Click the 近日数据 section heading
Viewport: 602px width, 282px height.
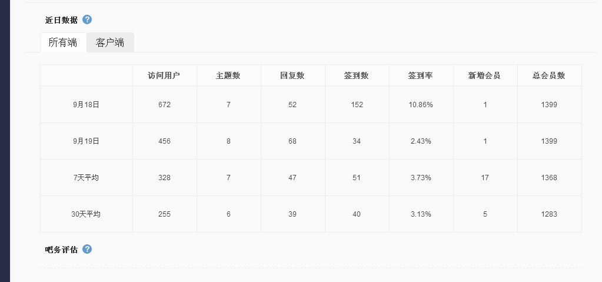(61, 20)
